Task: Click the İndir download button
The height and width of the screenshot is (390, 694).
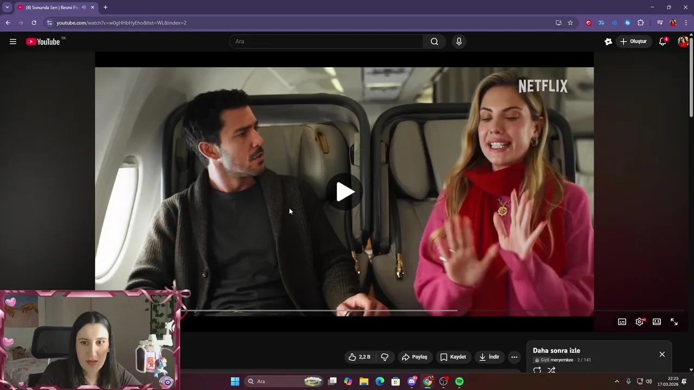Action: point(489,357)
